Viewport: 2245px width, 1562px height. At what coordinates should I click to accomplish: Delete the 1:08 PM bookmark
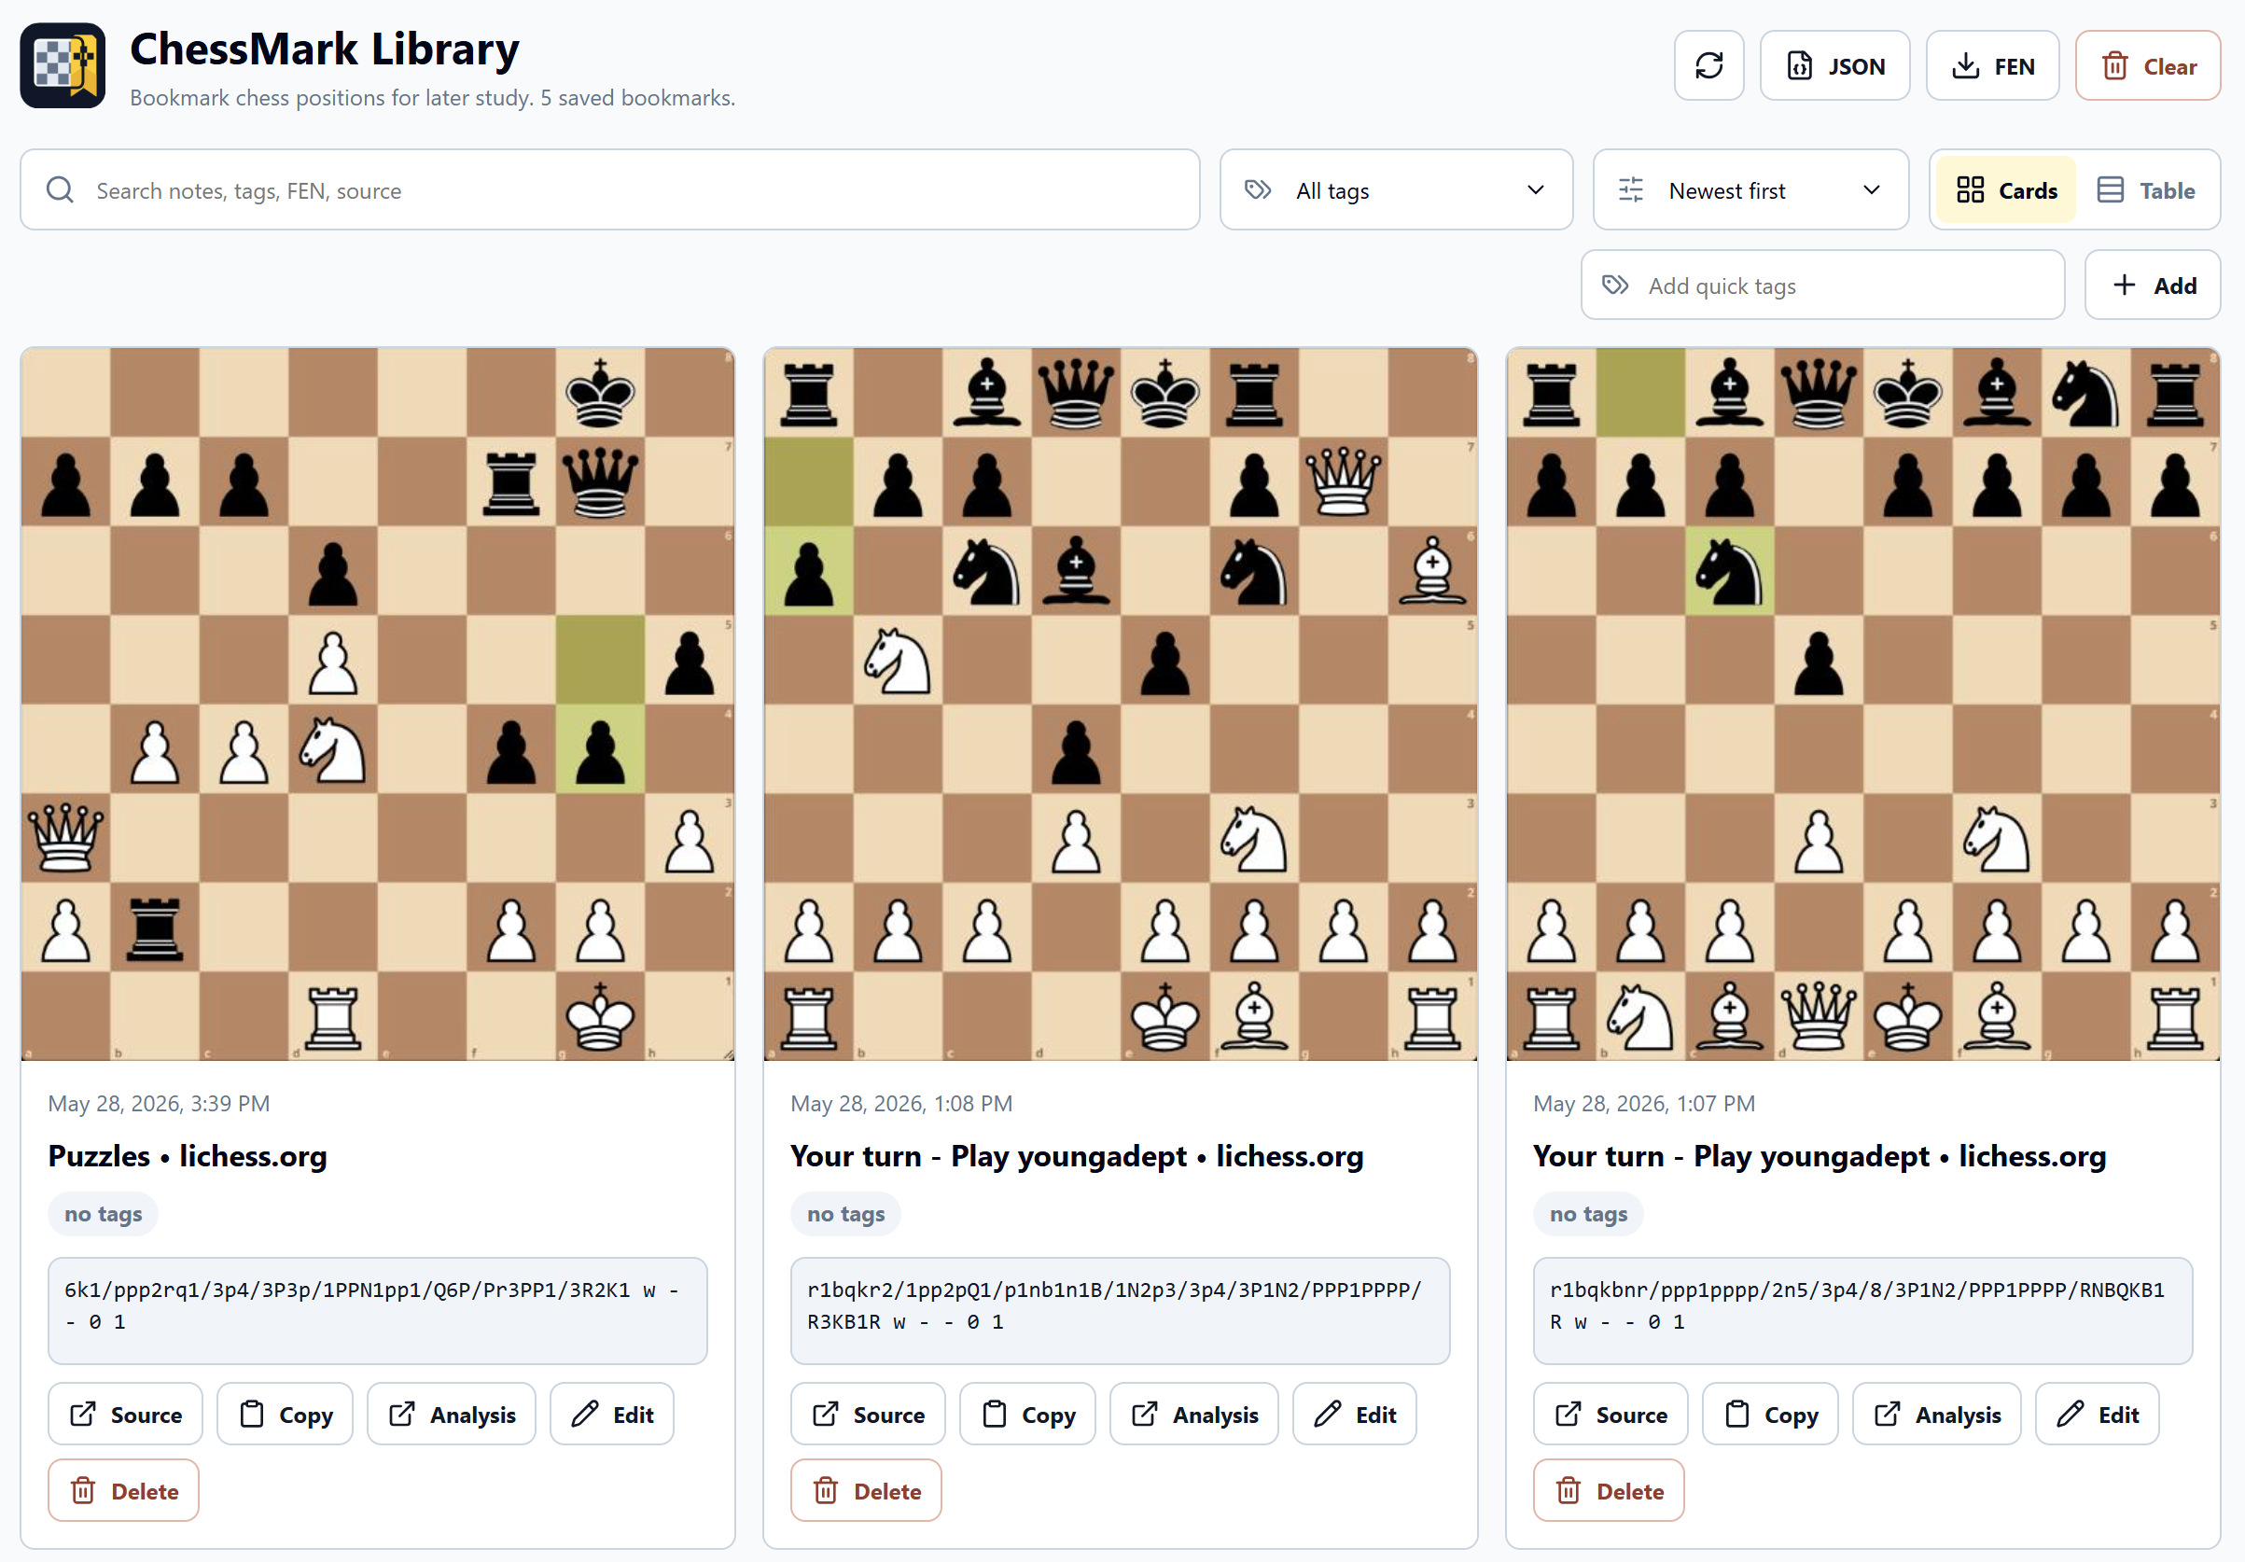coord(865,1489)
